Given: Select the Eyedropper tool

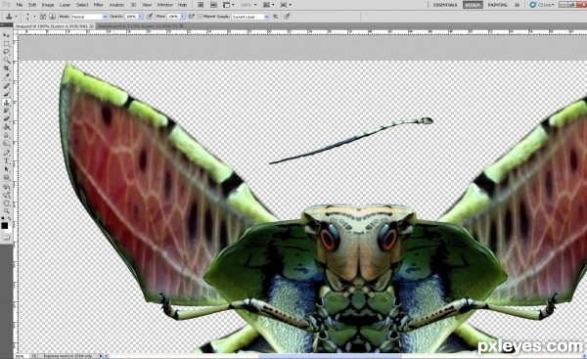Looking at the screenshot, I should point(7,76).
